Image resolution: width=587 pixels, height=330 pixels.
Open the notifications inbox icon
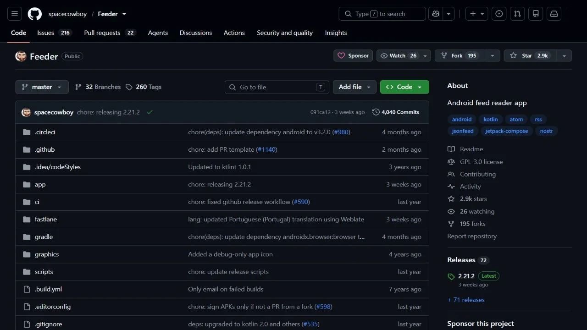pos(554,14)
